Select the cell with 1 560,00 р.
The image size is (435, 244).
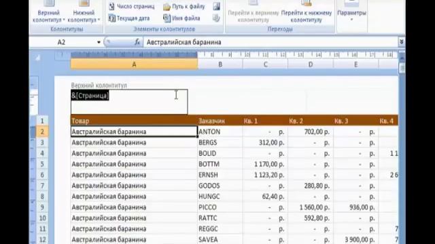click(x=311, y=207)
